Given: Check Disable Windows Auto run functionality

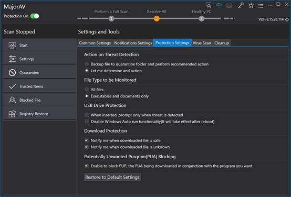Looking at the screenshot, I should coord(87,122).
